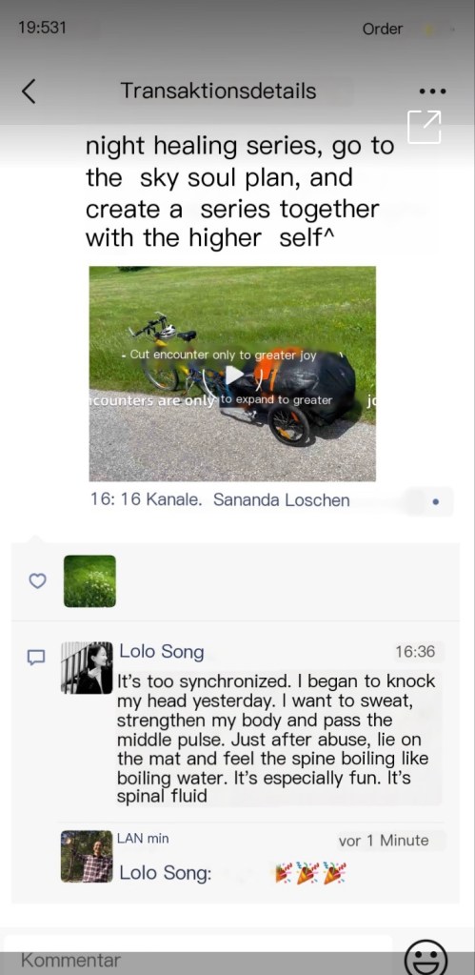The image size is (475, 975).
Task: Tap the LAN min username
Action: [x=143, y=838]
